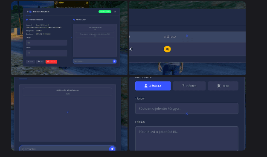Click the 'LEÍRÁS' label above the description box
Screen dimensions: 267x157
(140, 122)
